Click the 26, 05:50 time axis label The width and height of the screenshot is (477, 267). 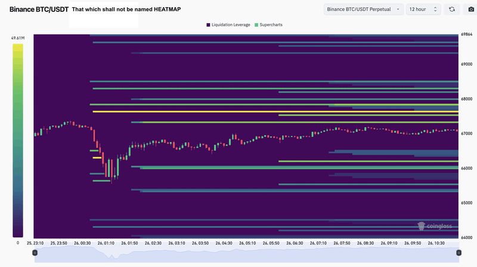point(271,243)
